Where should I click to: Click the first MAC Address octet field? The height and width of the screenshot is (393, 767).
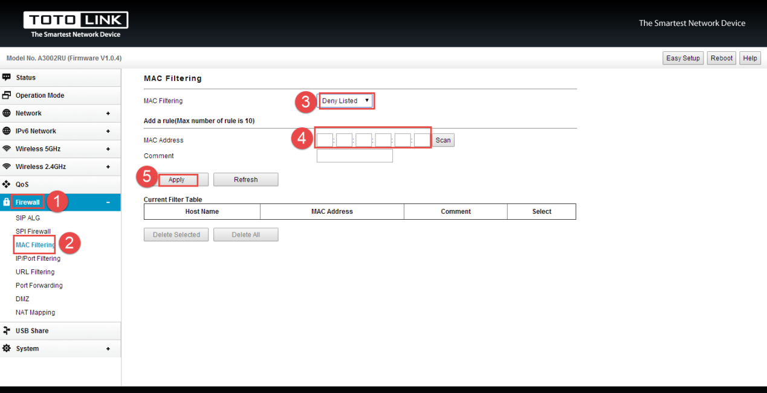[x=325, y=140]
